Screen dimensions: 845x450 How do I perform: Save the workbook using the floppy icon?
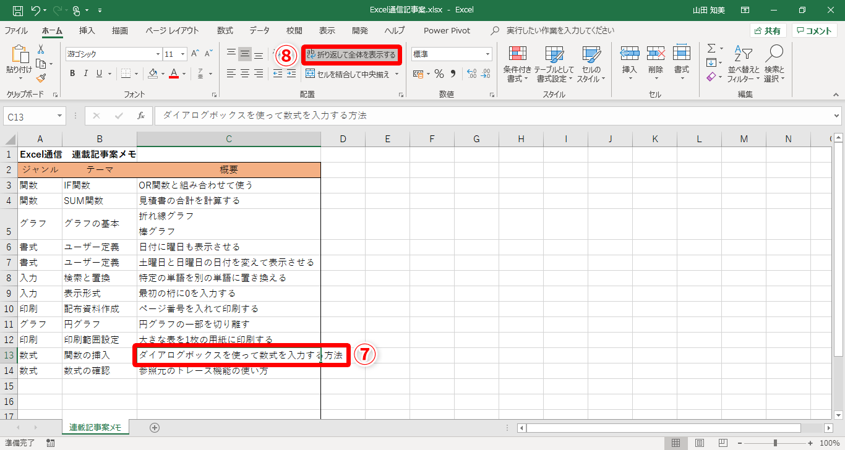pyautogui.click(x=18, y=10)
